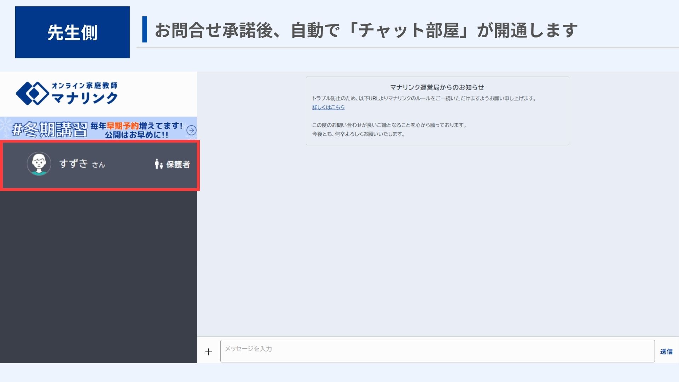Click the マナリンク運営局からのお知らせ heading
This screenshot has height=382, width=679.
437,87
